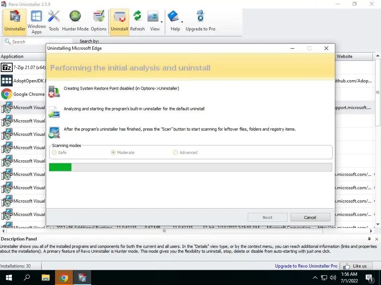This screenshot has width=381, height=285.
Task: Switch to Google Chrome on taskbar
Action: [64, 278]
